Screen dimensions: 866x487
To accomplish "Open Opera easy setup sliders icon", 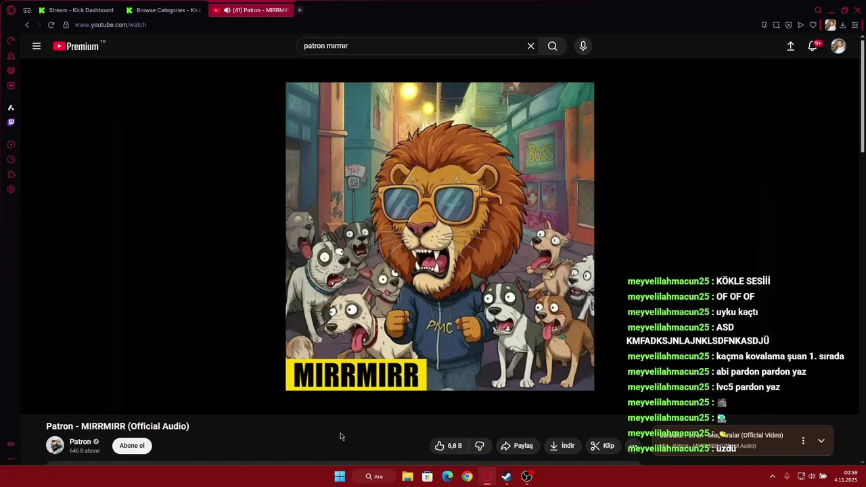I will pyautogui.click(x=855, y=25).
